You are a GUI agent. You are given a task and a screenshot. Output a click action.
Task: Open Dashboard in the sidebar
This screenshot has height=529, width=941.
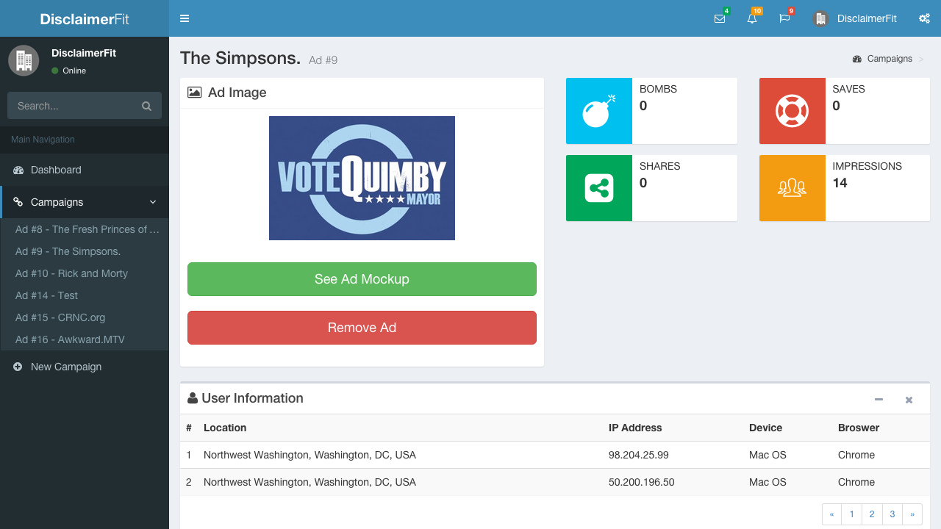(85, 170)
